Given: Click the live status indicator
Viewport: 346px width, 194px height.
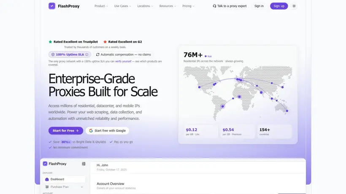Looking at the screenshot, I should 208,56.
